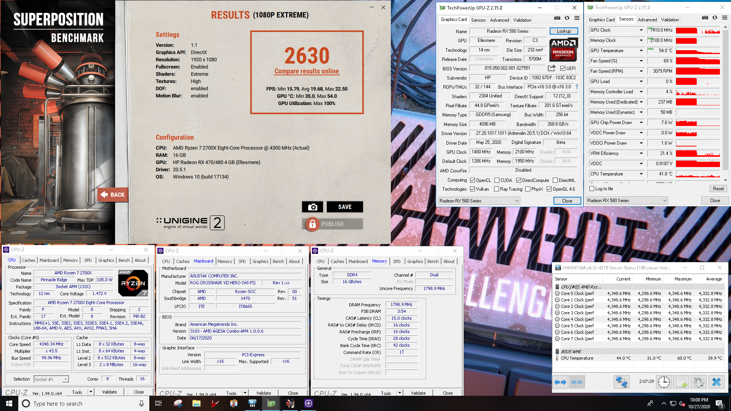
Task: Click the Bus Interface question mark in GPU-Z
Action: (x=577, y=87)
